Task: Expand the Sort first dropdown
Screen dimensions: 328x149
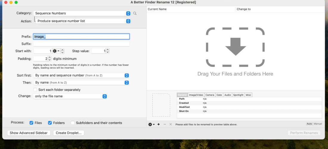Action: [x=81, y=75]
